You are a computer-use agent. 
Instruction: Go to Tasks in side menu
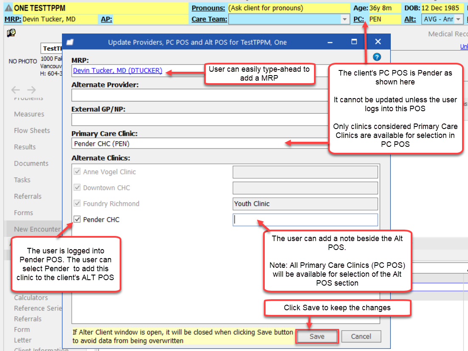point(22,180)
